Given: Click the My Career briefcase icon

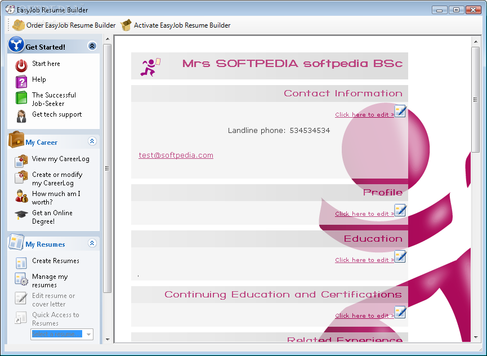Looking at the screenshot, I should 16,140.
